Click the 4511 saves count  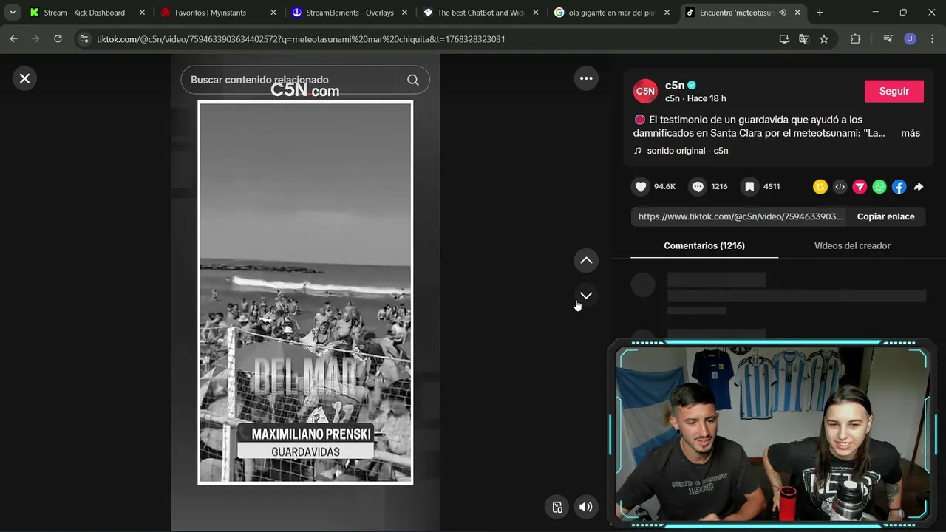(772, 187)
